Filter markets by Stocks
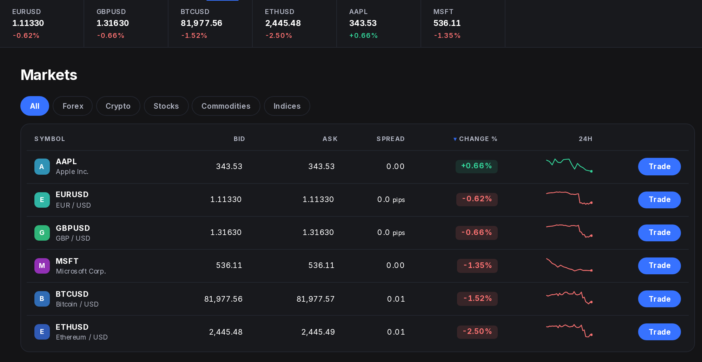702x362 pixels. (x=166, y=106)
